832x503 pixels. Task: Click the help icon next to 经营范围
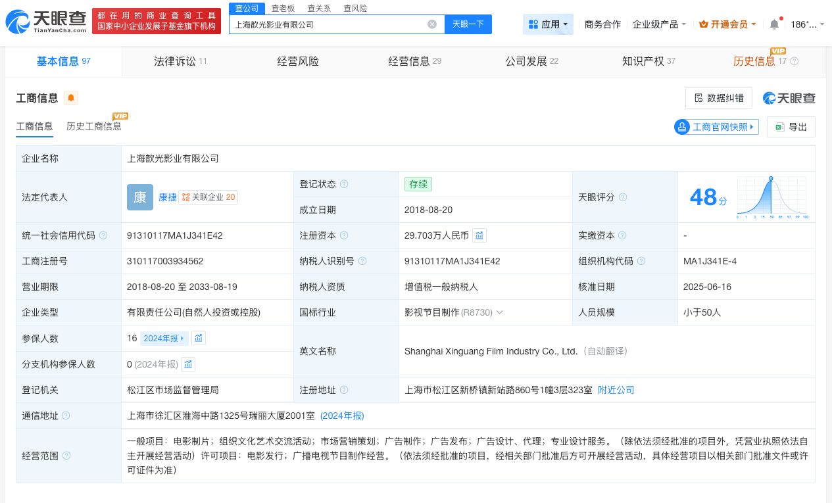pos(66,455)
